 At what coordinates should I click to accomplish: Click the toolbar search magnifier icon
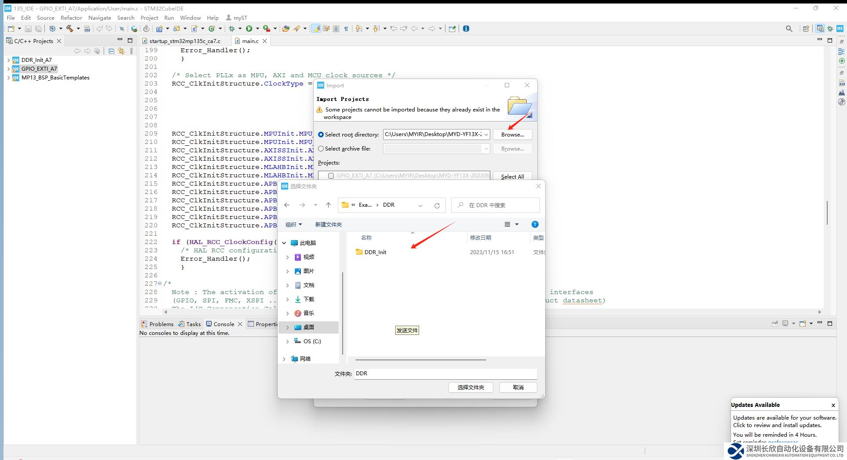[x=789, y=29]
